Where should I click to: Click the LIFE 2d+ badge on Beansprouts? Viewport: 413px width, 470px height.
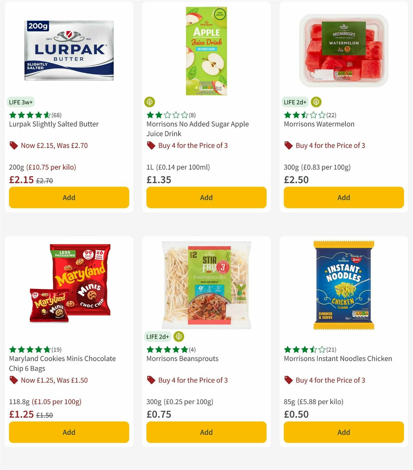(158, 337)
